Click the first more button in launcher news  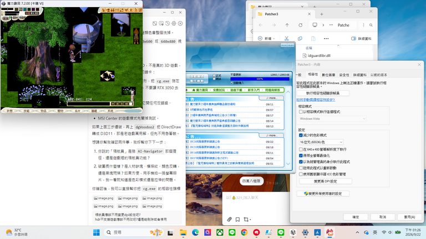[271, 98]
